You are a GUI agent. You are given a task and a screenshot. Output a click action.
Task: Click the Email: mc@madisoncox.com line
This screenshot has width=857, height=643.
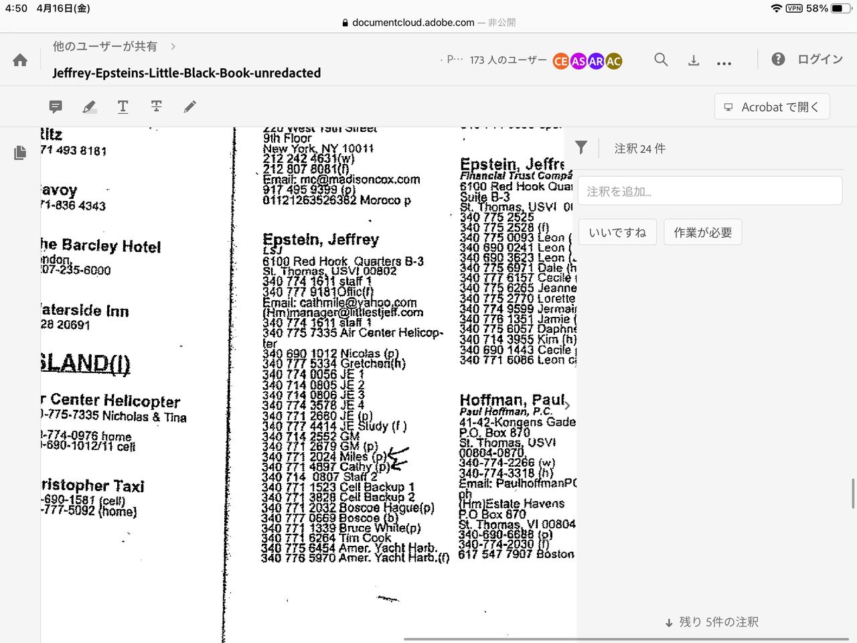[341, 180]
